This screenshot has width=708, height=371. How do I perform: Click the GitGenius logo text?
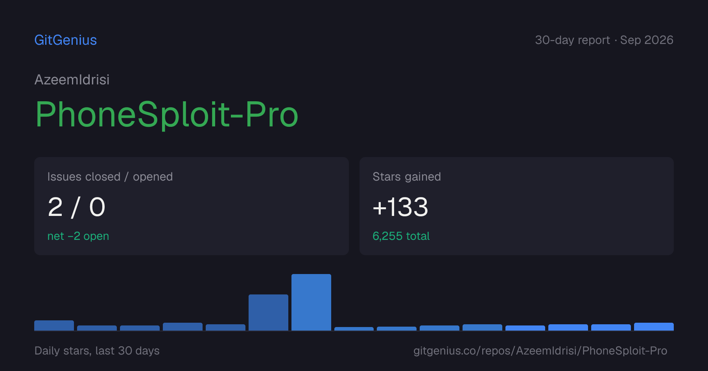tap(66, 40)
